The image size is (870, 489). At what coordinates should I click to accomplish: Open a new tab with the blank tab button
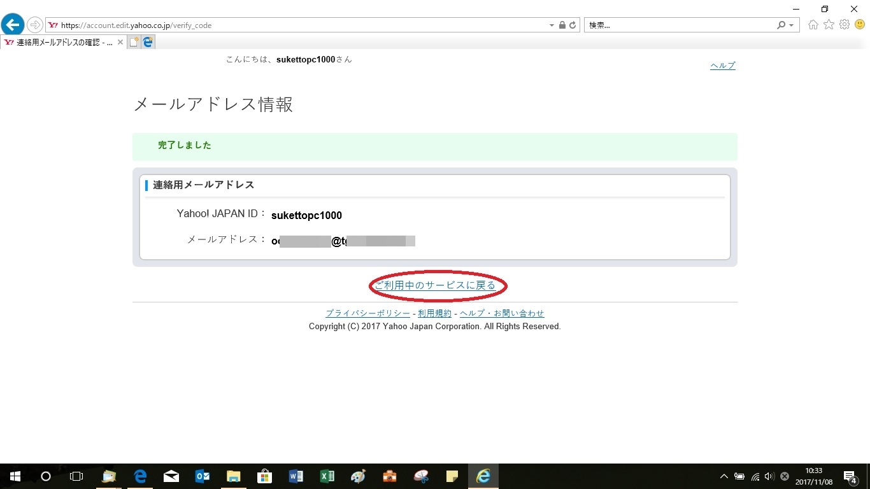point(134,42)
